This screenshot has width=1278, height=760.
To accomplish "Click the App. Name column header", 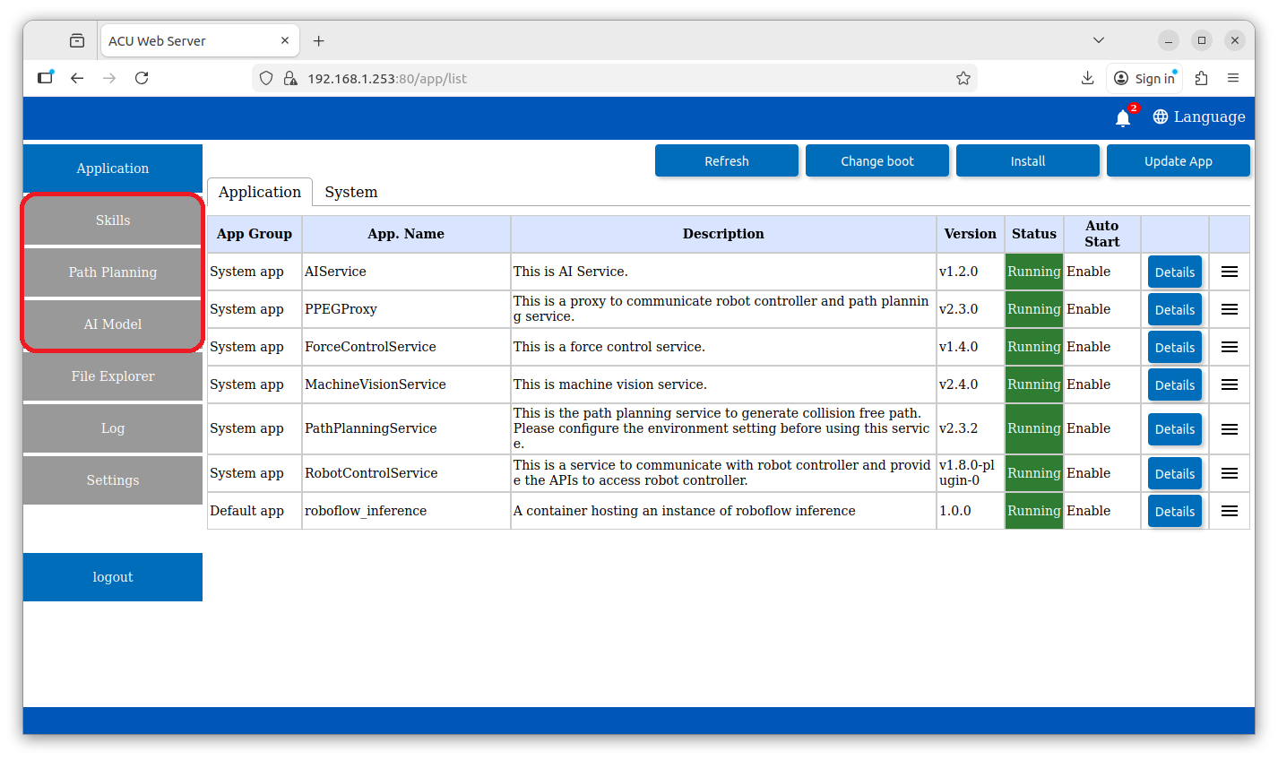I will [x=406, y=234].
